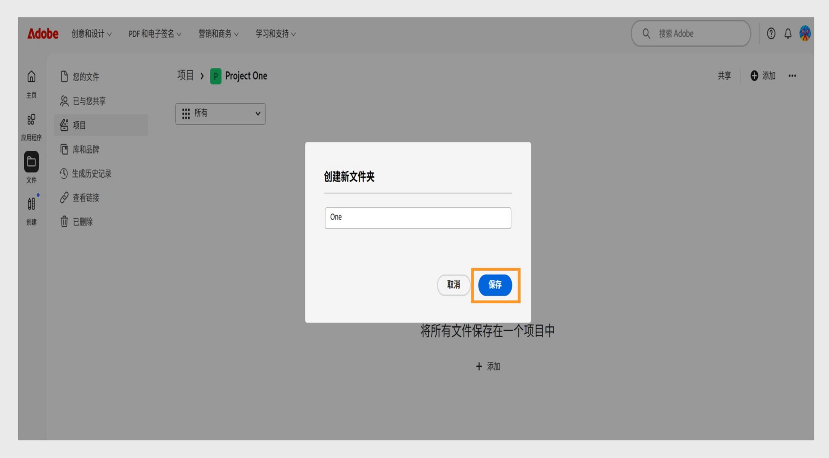829x458 pixels.
Task: Click the Adobe logo
Action: 43,33
